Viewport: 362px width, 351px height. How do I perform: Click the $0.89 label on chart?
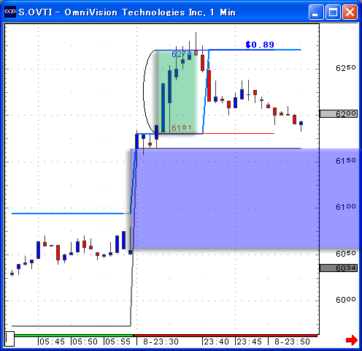click(x=260, y=45)
